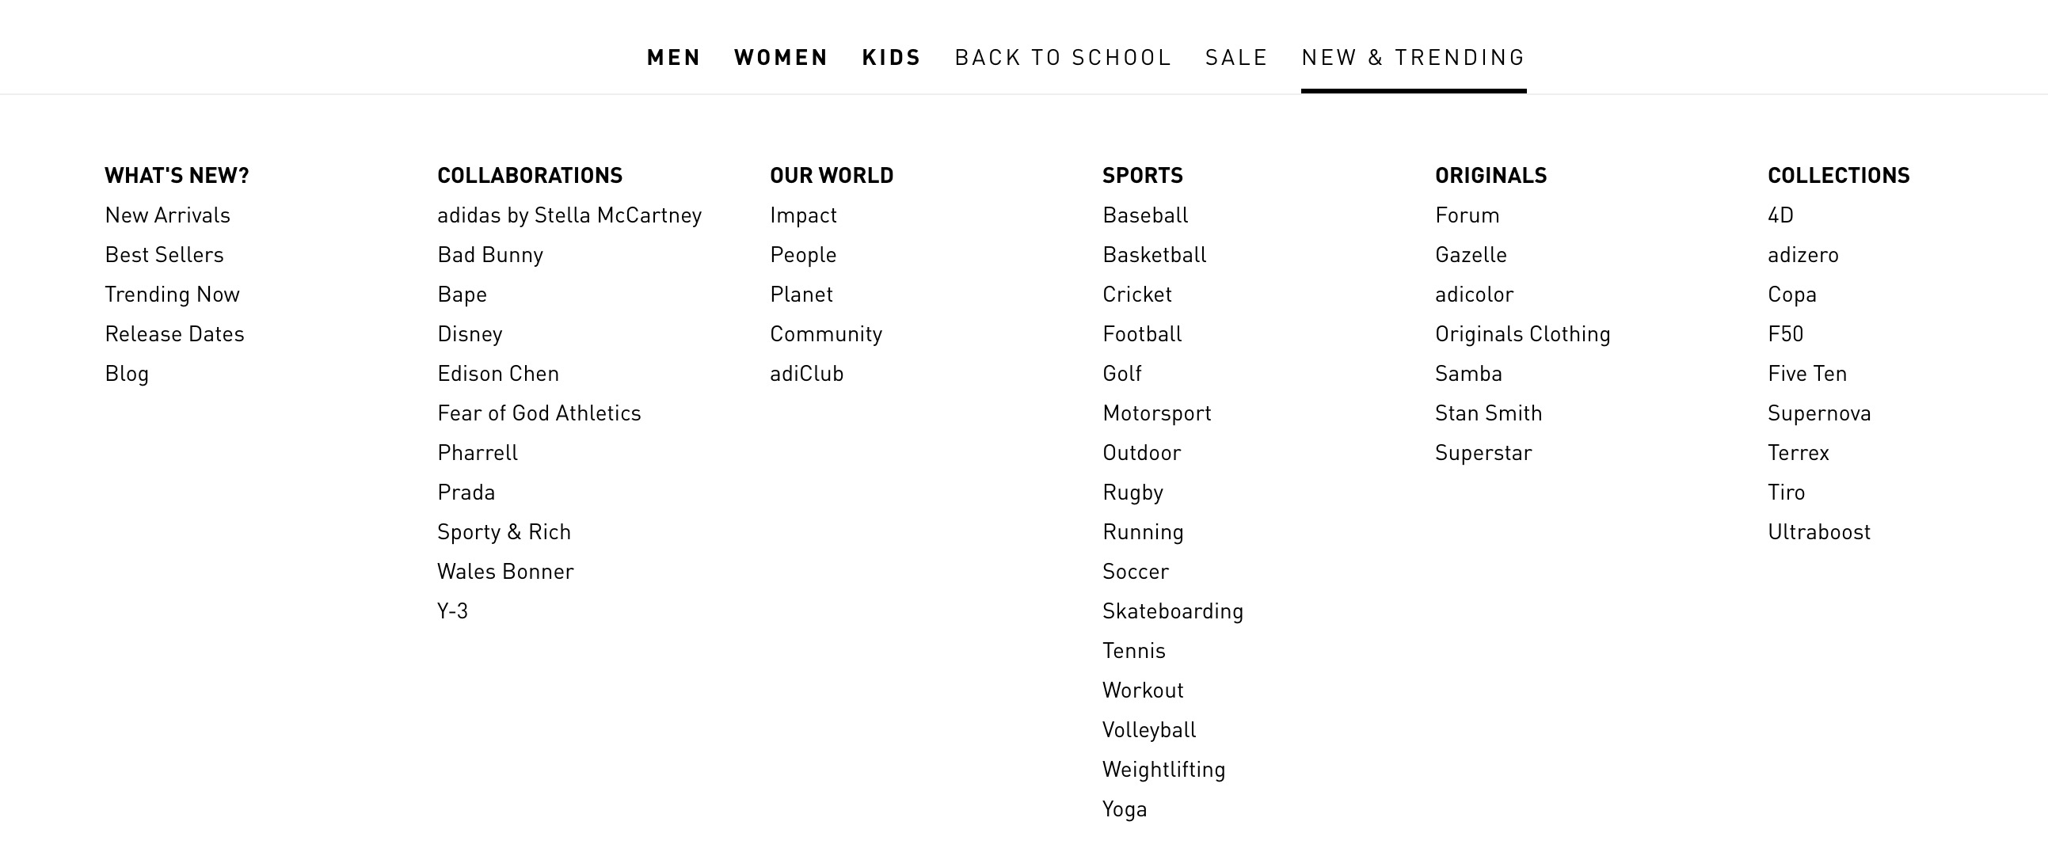
Task: Open Fear of God Athletics collaboration
Action: 539,413
